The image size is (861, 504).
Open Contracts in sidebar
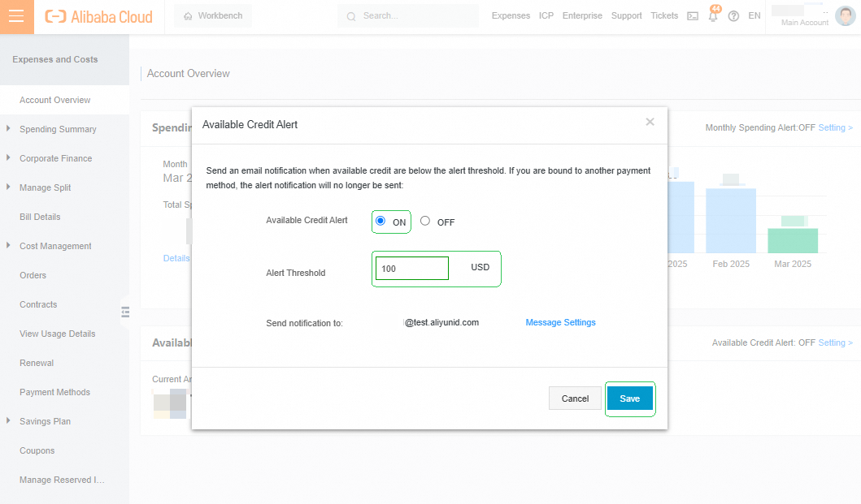click(x=38, y=304)
